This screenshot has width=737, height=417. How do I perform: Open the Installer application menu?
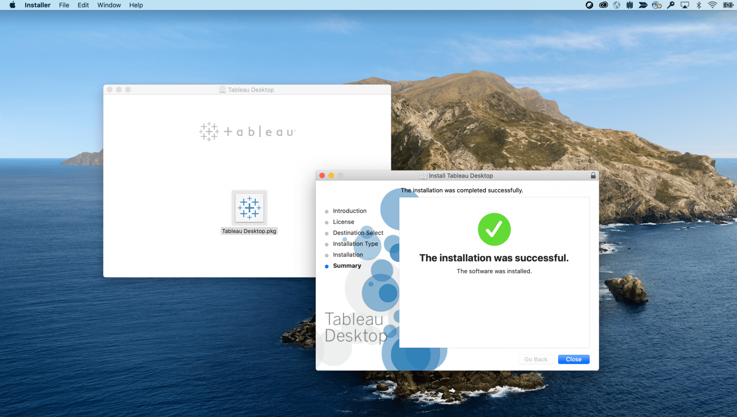(38, 5)
